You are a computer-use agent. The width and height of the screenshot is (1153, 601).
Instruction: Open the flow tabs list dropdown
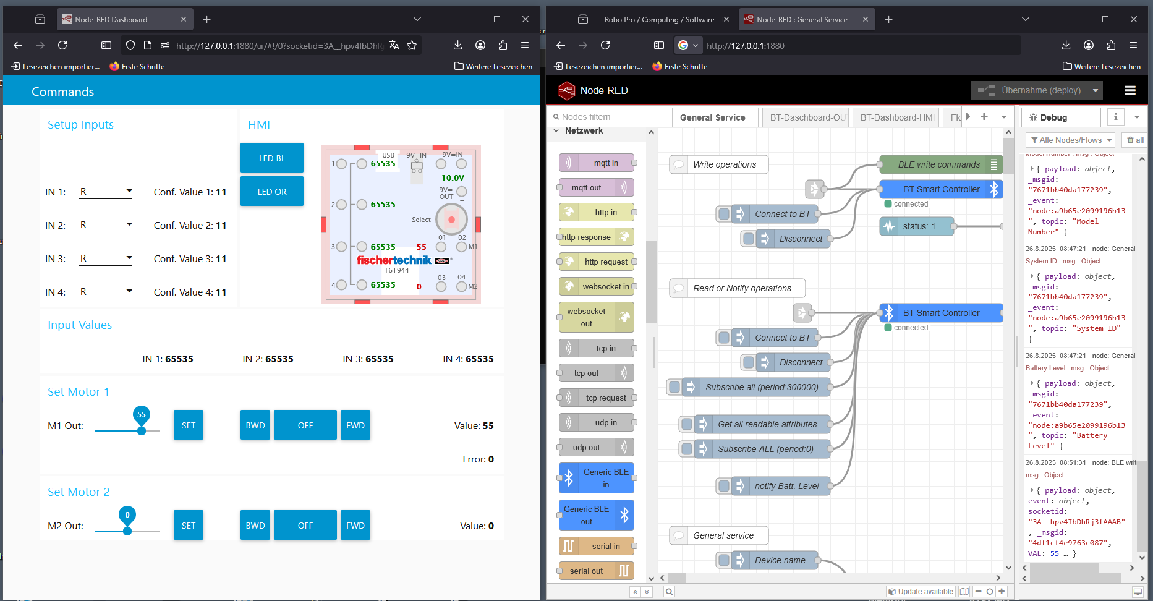(x=1004, y=117)
